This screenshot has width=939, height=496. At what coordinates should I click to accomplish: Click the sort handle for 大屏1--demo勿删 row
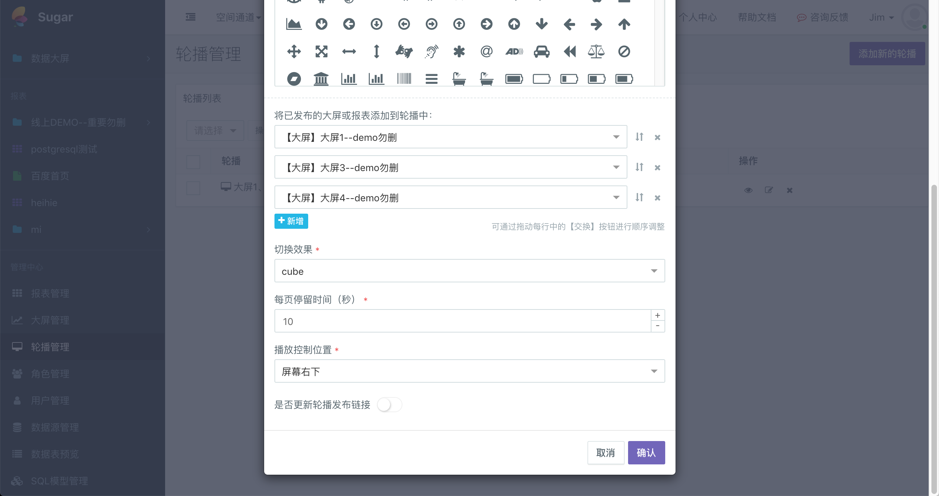[639, 137]
